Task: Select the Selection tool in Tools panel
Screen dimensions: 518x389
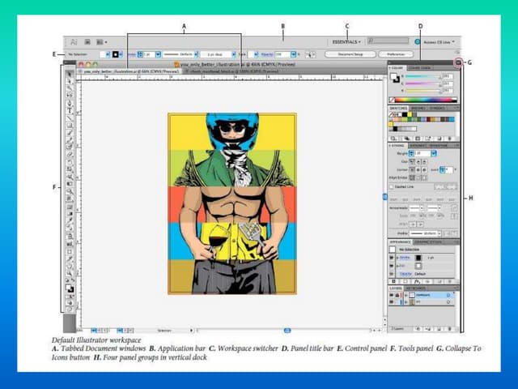Action: point(70,75)
